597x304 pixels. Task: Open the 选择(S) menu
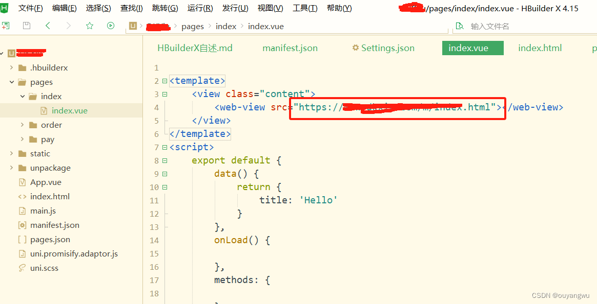[x=98, y=8]
